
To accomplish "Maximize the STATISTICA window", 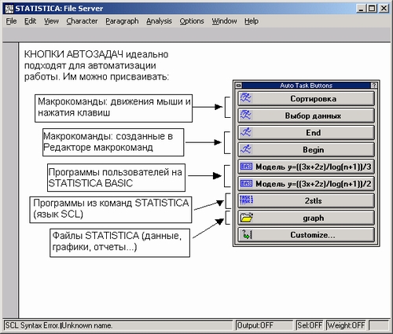I will [x=371, y=9].
